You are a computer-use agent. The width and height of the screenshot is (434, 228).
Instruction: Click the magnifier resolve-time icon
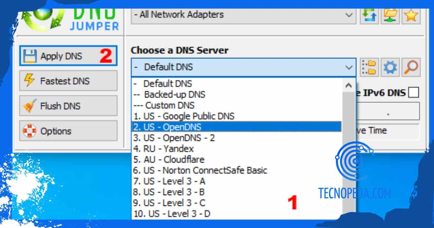411,67
